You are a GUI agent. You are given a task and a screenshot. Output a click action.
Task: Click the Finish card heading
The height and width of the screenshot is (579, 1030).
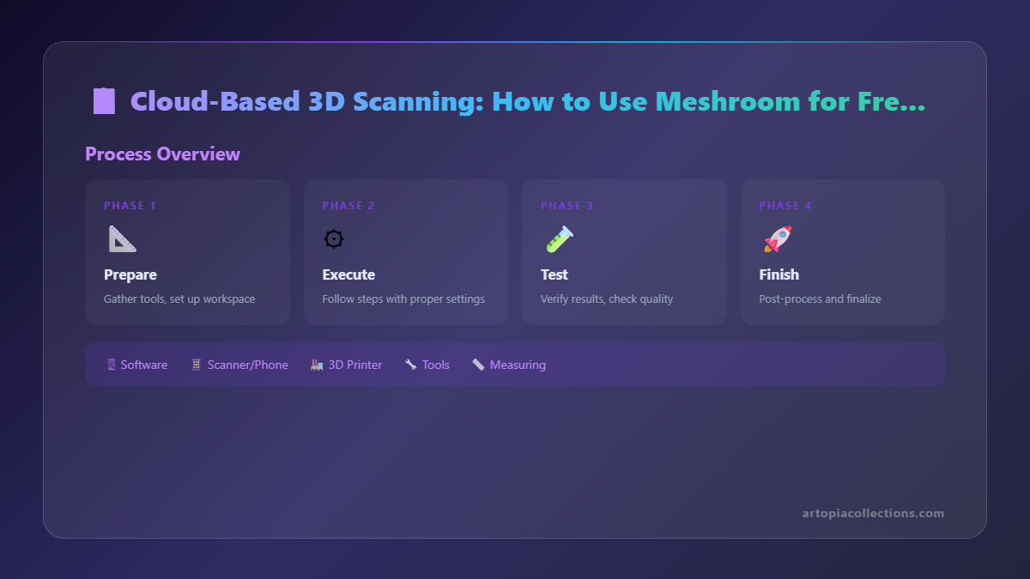coord(779,274)
